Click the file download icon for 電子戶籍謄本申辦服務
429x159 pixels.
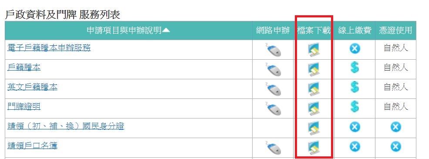(x=314, y=50)
